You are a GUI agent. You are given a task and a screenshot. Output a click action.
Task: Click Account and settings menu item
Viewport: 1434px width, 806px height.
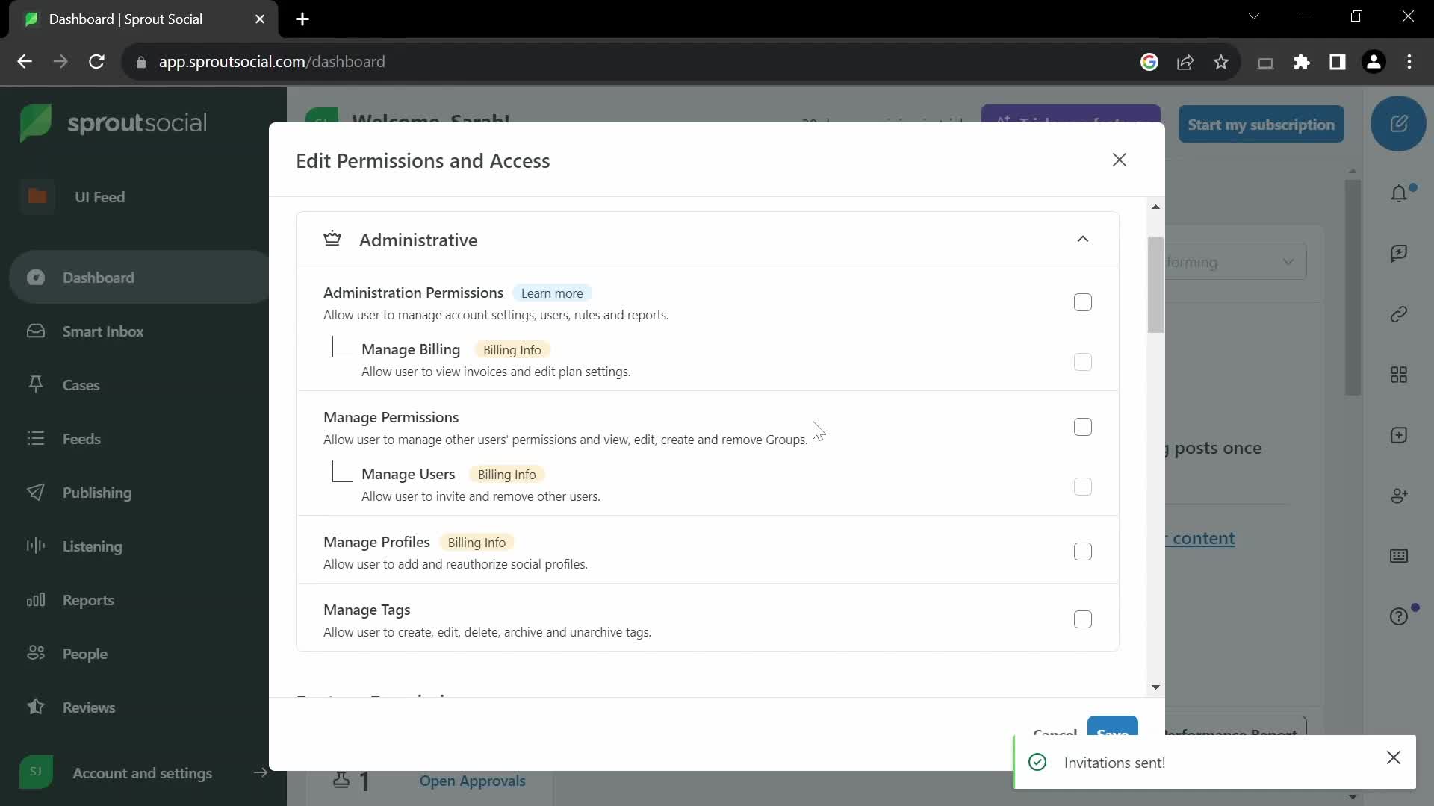[x=142, y=773]
